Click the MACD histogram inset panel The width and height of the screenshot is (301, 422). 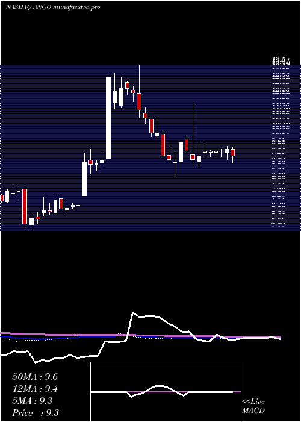[166, 392]
